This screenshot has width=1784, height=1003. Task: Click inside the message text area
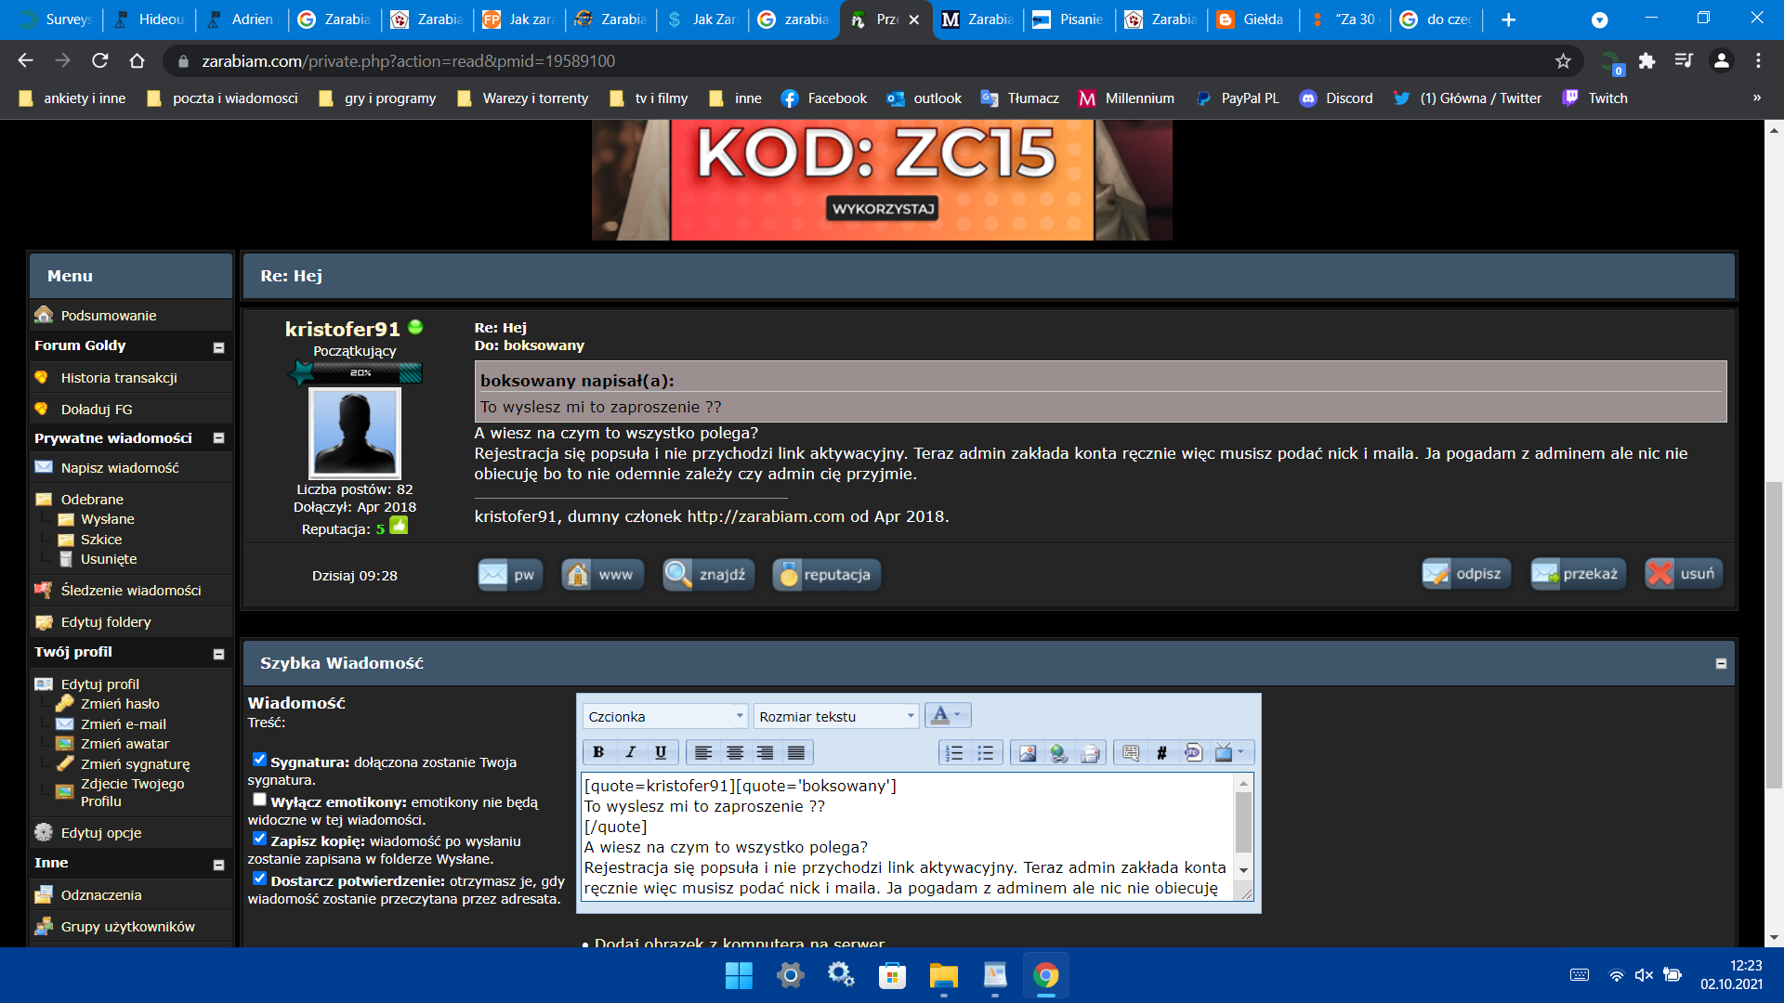[x=906, y=836]
